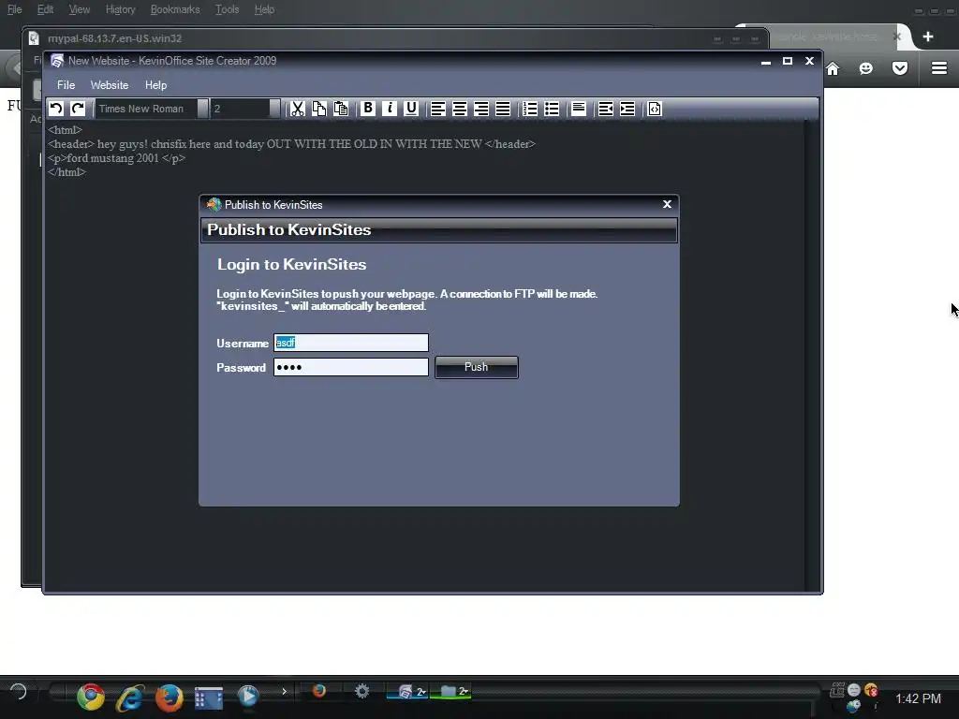Open the Help menu in Site Creator
959x719 pixels.
[x=156, y=85]
